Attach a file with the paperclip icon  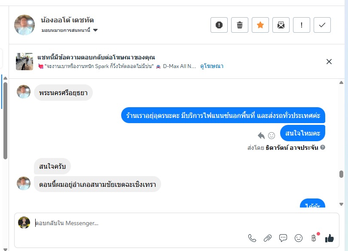pos(268,238)
